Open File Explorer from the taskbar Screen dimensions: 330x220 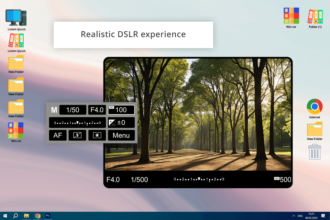click(26, 216)
